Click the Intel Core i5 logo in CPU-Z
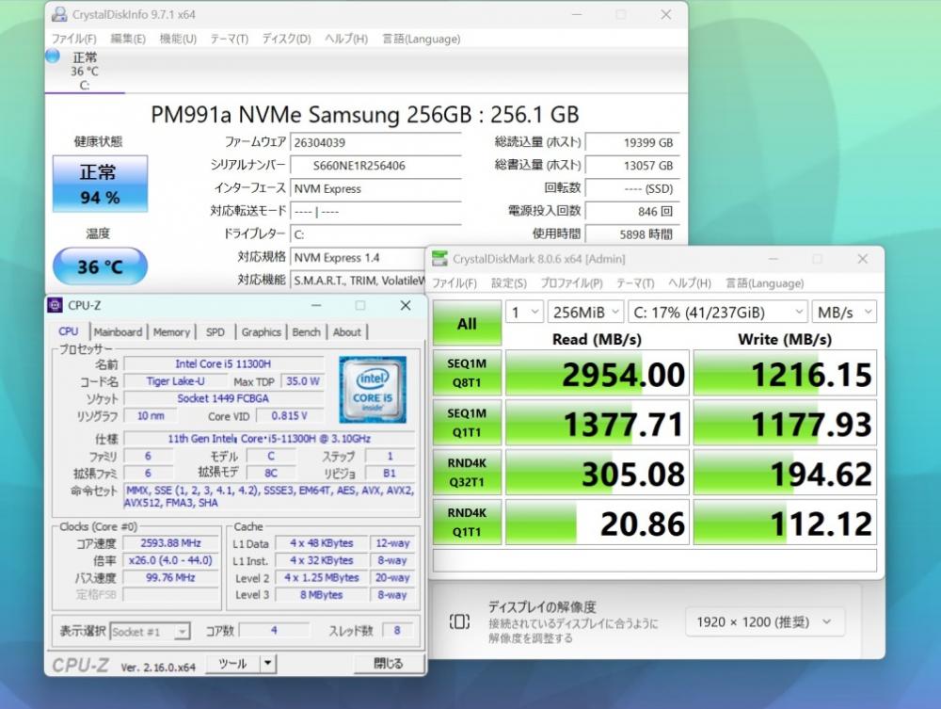The width and height of the screenshot is (941, 709). (x=372, y=390)
